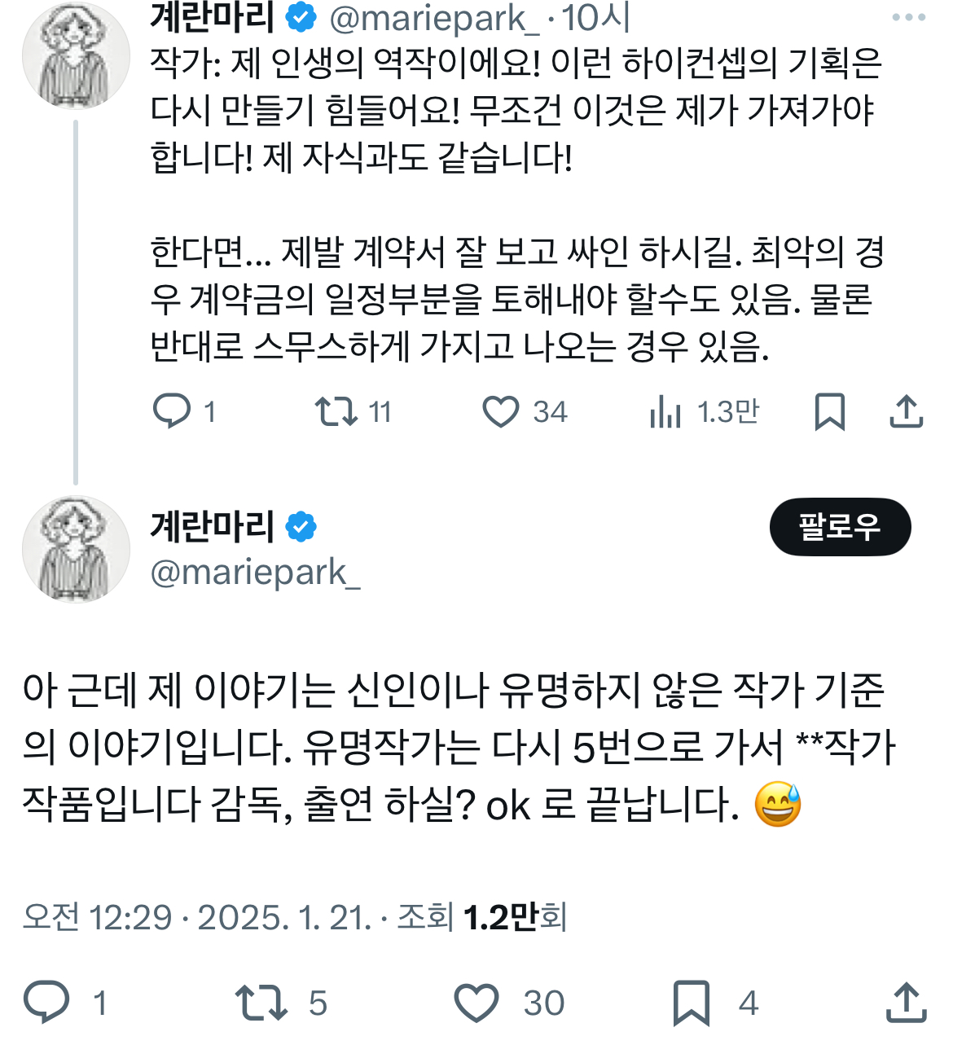Like the first tweet with 34 likes
953x1045 pixels.
point(500,411)
